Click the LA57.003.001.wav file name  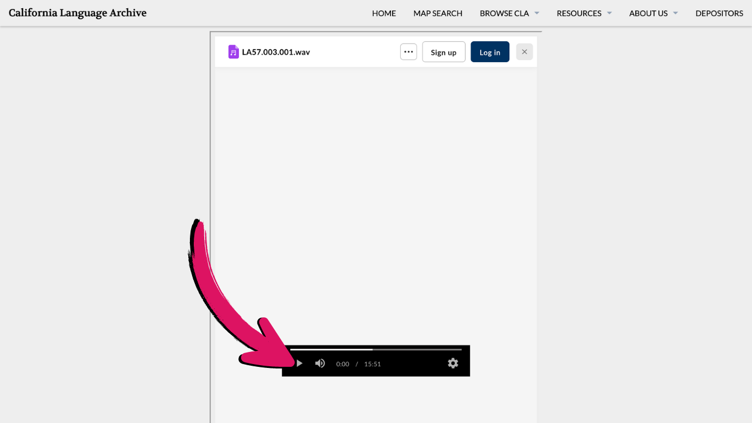click(x=276, y=52)
